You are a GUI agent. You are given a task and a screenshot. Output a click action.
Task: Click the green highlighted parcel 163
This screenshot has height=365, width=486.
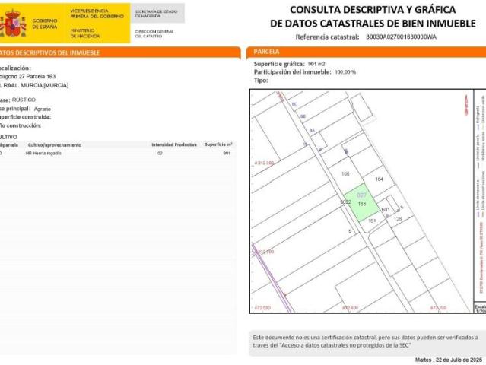pyautogui.click(x=362, y=201)
